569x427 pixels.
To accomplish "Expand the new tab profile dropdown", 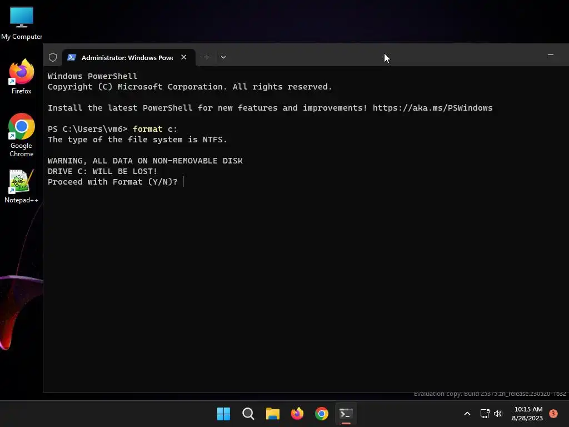I will [x=223, y=57].
